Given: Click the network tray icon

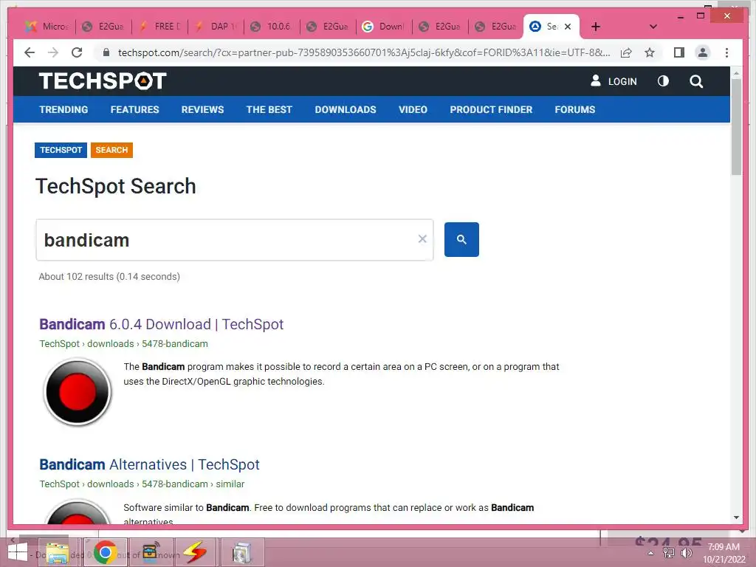Looking at the screenshot, I should click(x=668, y=553).
